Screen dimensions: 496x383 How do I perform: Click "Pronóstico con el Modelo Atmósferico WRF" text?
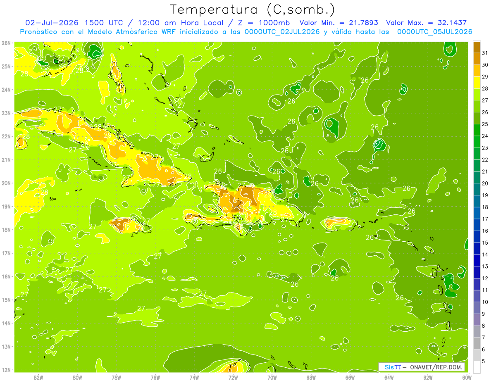(99, 32)
